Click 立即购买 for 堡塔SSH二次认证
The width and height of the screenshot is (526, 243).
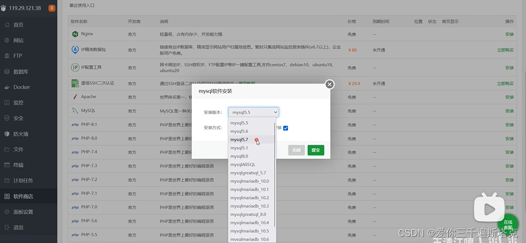pos(505,84)
